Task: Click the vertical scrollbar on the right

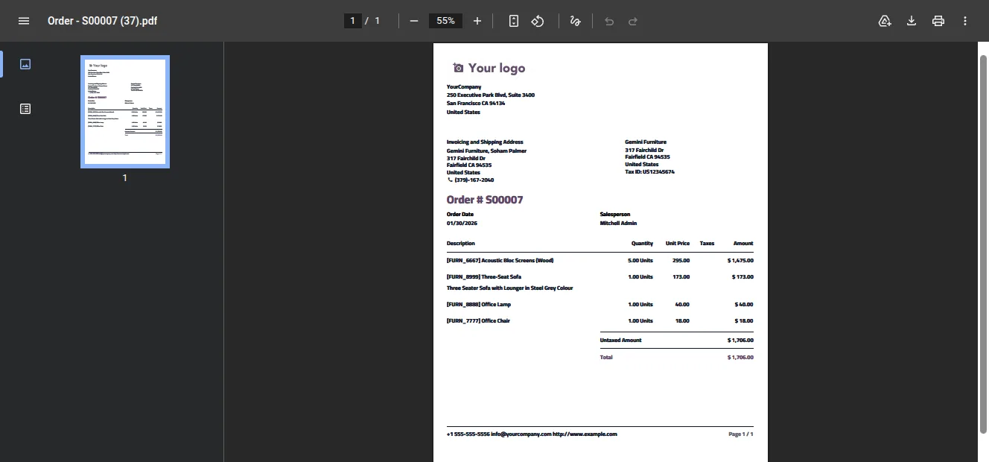Action: click(983, 244)
